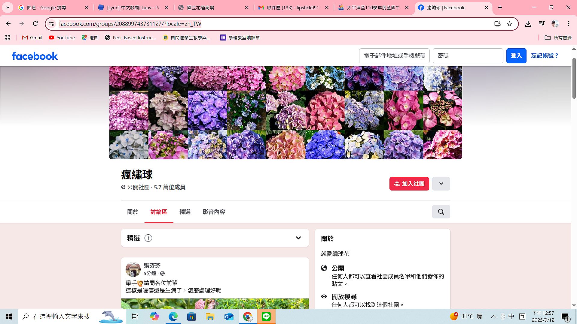
Task: Open Chrome apps grid icon in bookmarks bar
Action: click(x=8, y=37)
